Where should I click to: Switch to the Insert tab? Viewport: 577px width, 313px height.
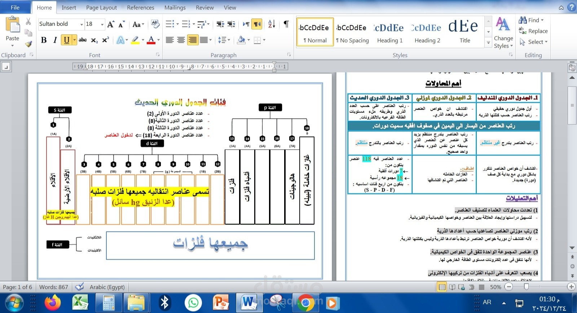click(x=69, y=8)
